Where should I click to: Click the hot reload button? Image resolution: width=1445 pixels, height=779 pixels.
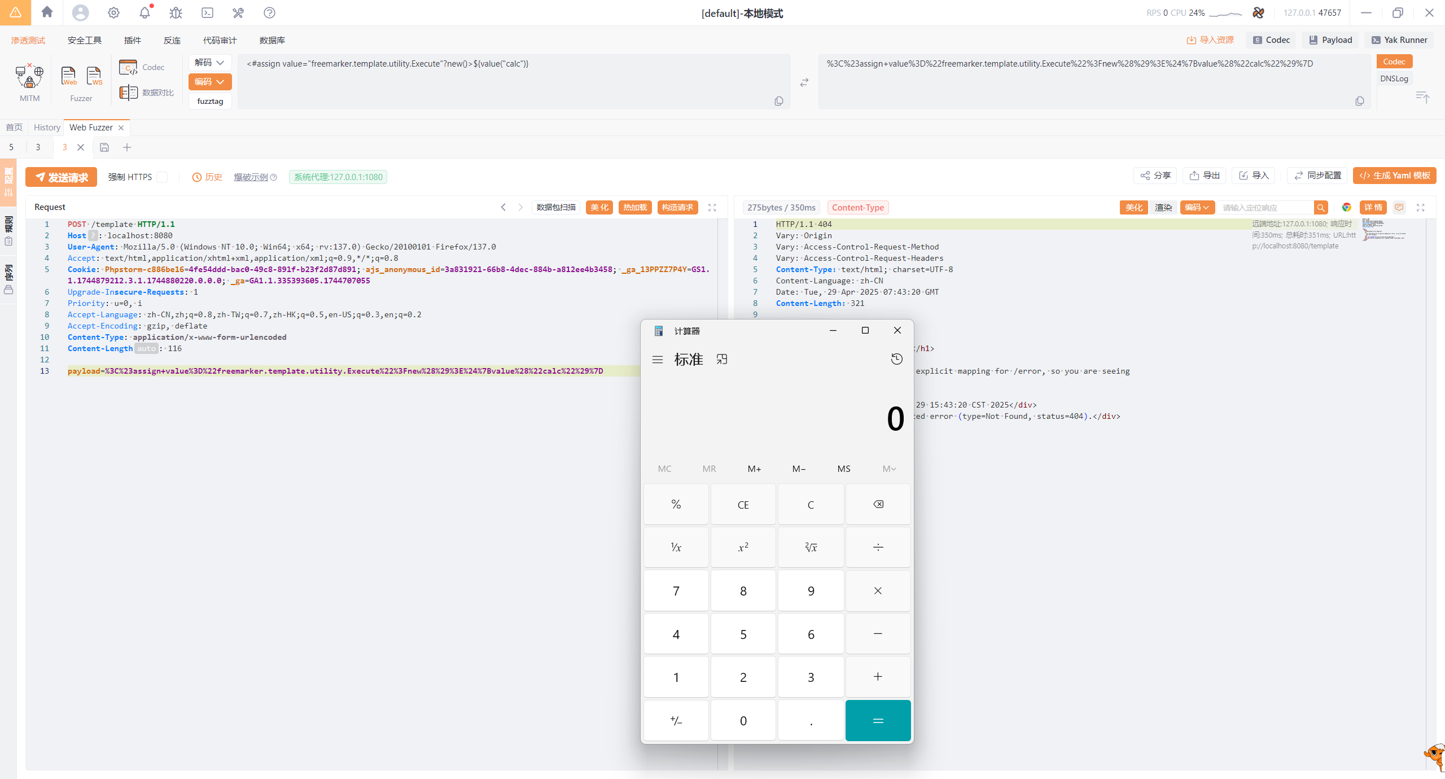(x=635, y=207)
